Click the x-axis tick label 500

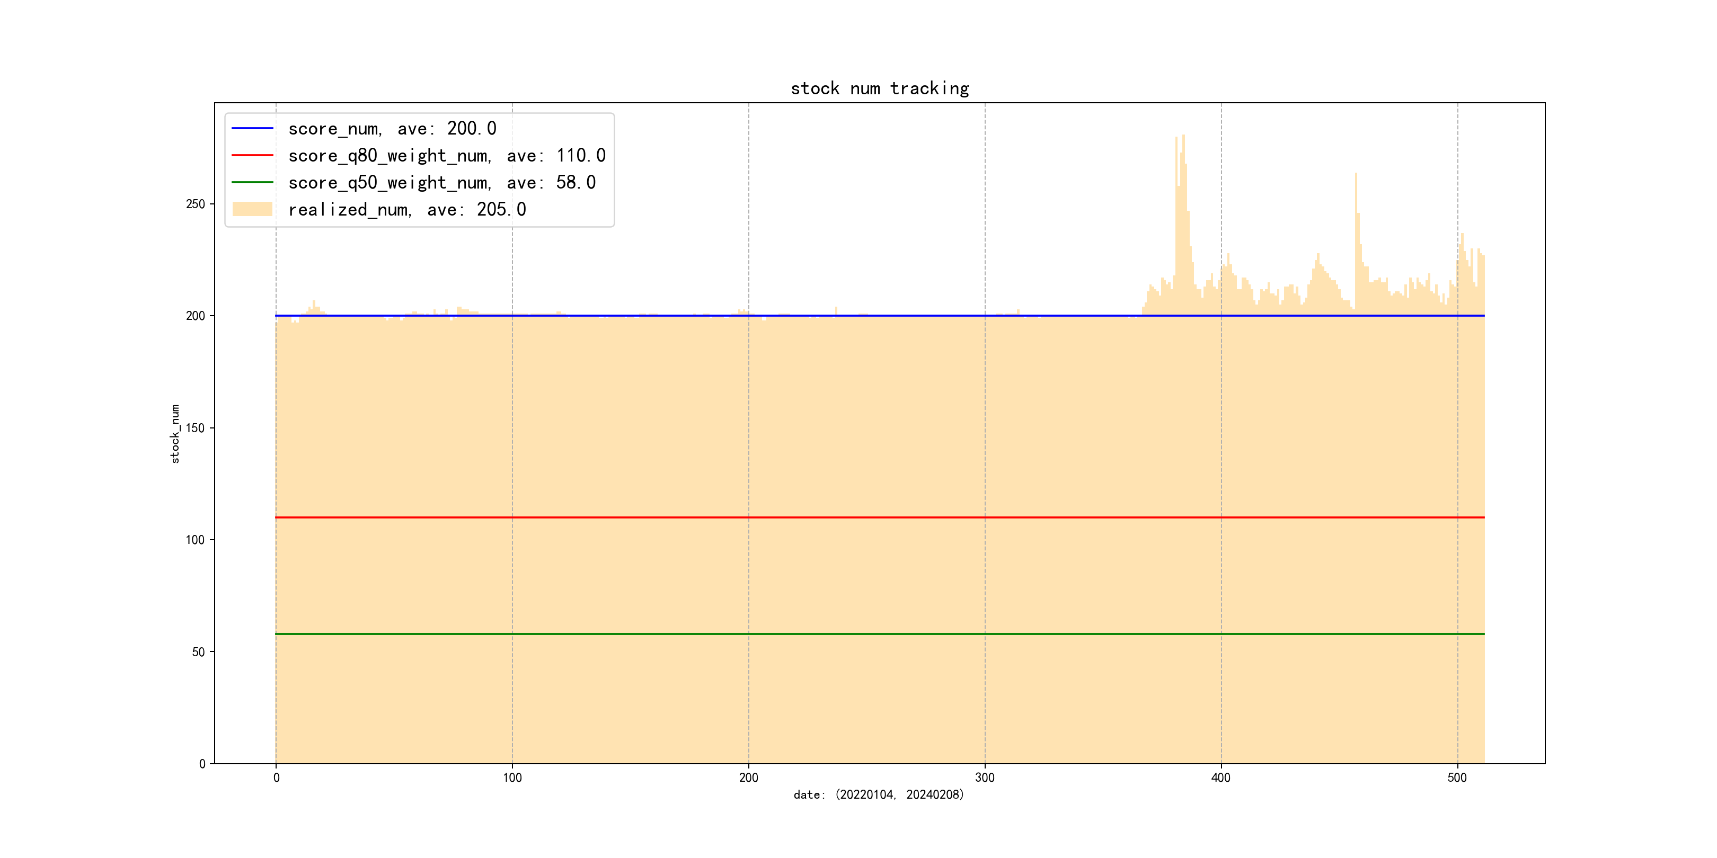[x=1457, y=778]
